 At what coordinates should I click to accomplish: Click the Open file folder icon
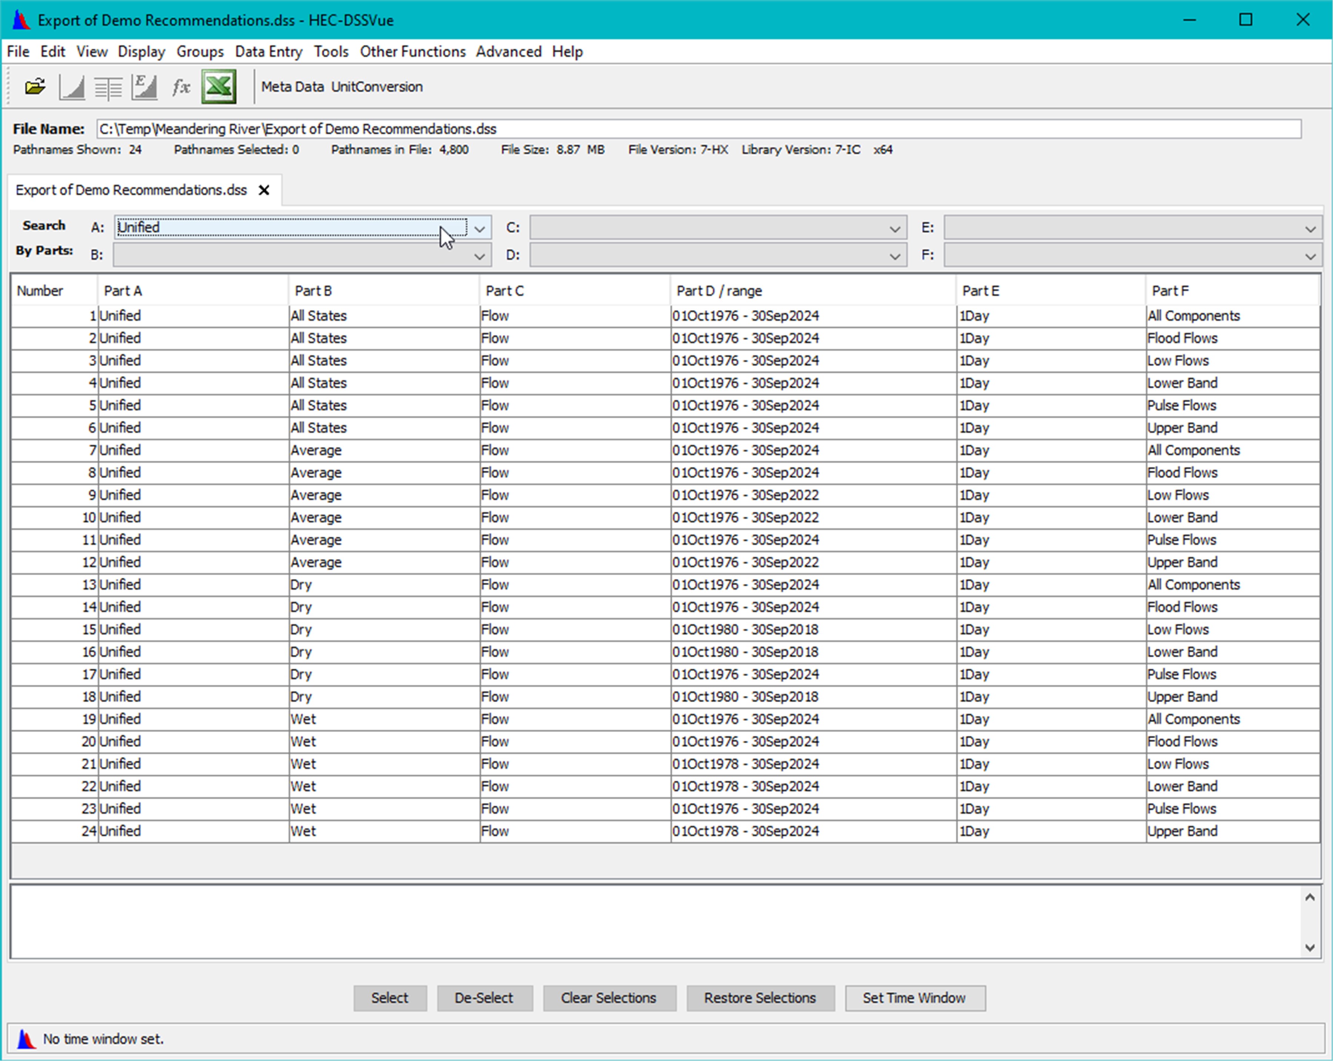(x=35, y=87)
